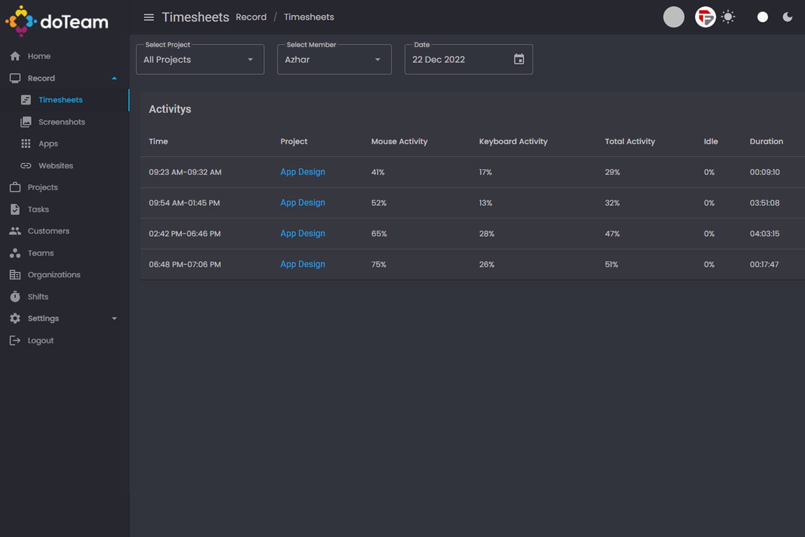Viewport: 805px width, 537px height.
Task: Open the Select Project dropdown
Action: click(200, 59)
